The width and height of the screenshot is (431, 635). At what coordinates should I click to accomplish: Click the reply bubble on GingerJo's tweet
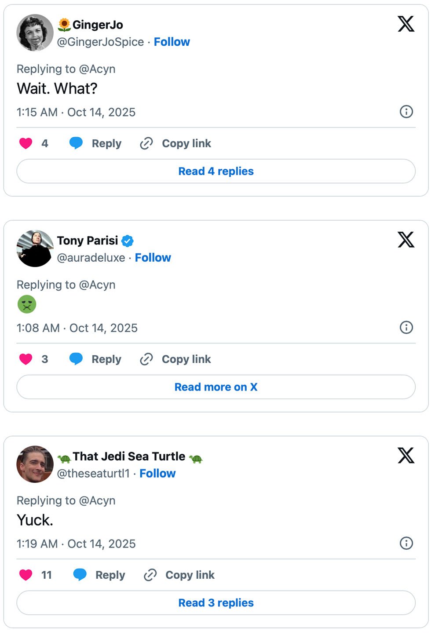[76, 143]
